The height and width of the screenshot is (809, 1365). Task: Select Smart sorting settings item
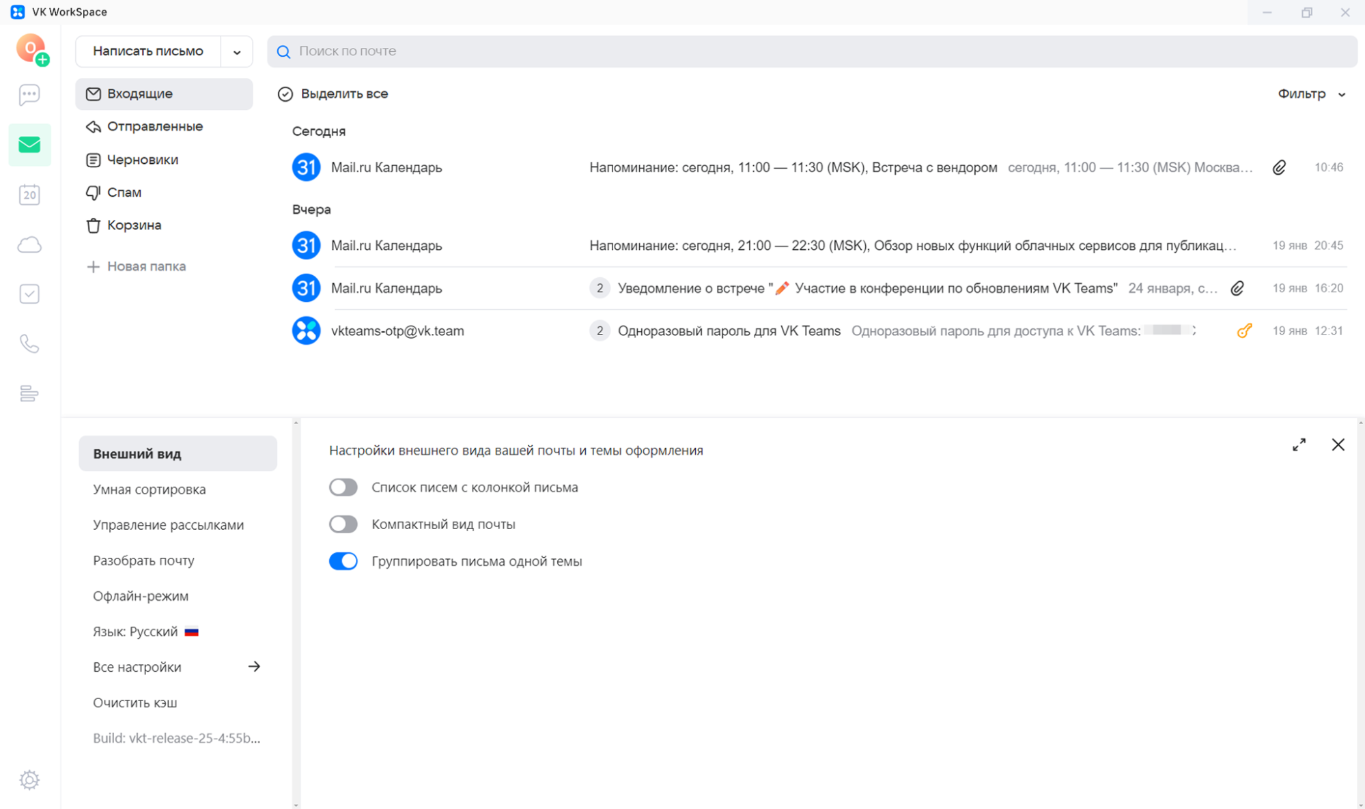coord(150,489)
